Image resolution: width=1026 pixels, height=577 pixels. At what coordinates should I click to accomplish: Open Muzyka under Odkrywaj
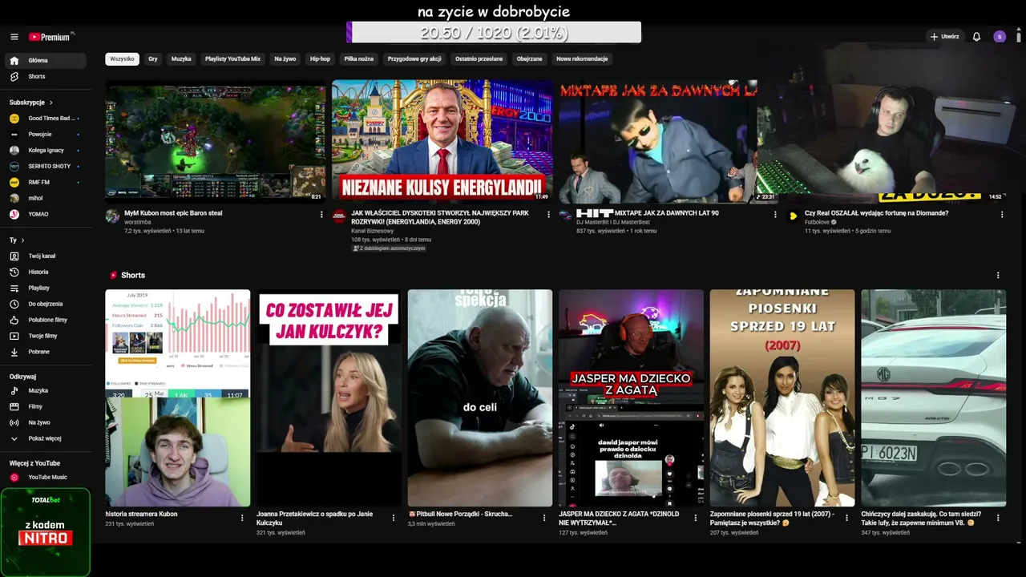coord(46,391)
